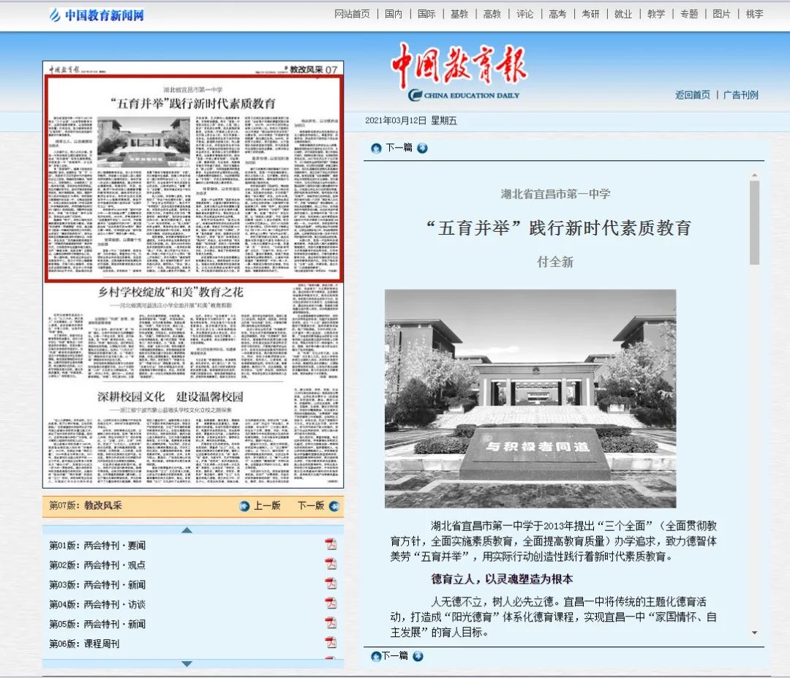This screenshot has width=790, height=678.
Task: Open PDF icon for 第01版 两会特刊·要闻
Action: click(x=331, y=544)
